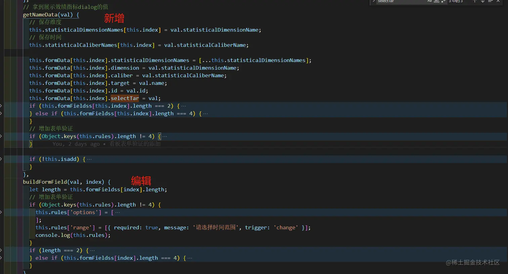The height and width of the screenshot is (274, 508).
Task: Click the '3 中的 3' match count
Action: (x=456, y=1)
